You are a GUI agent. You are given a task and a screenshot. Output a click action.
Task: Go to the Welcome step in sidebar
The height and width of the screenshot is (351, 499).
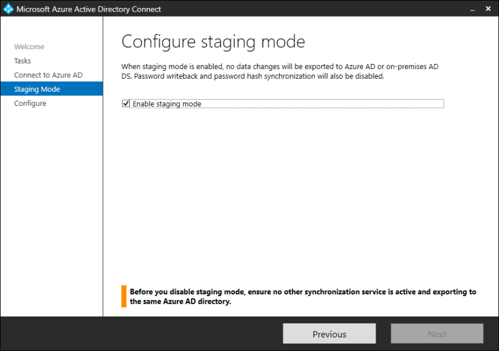click(29, 47)
